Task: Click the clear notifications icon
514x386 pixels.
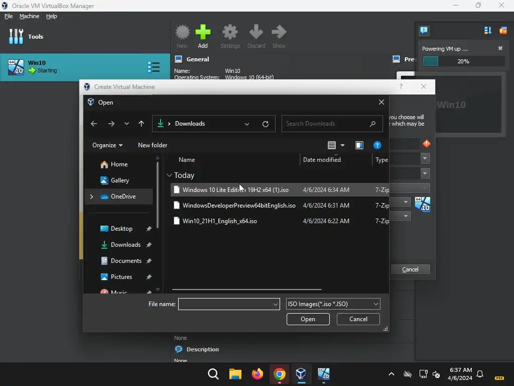Action: (x=503, y=31)
